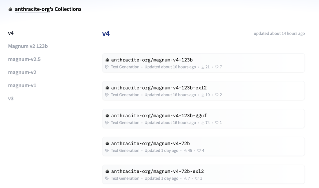Image resolution: width=319 pixels, height=188 pixels.
Task: Click the anthracite-org avatar icon in the header
Action: click(10, 9)
